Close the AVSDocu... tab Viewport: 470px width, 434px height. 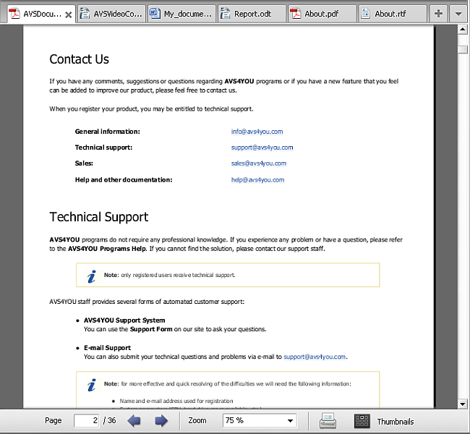[x=69, y=14]
